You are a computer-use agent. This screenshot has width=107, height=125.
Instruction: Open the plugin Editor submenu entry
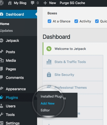click(x=45, y=110)
